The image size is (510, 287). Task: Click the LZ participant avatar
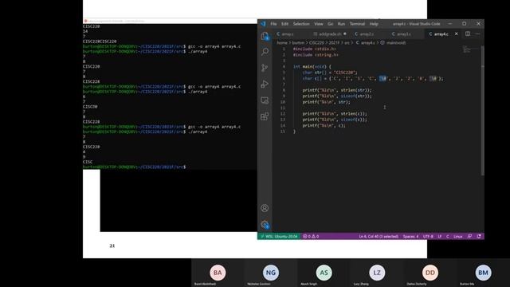(377, 273)
